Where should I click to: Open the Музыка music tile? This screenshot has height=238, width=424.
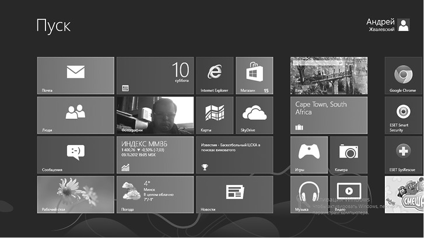(x=309, y=194)
